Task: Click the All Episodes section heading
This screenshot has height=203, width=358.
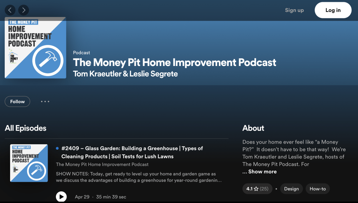Action: click(26, 128)
